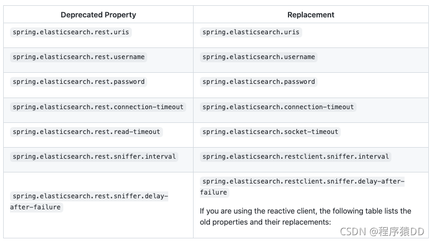Screen dimensions: 432x241
Task: Click the reactive client note paragraph
Action: tap(305, 217)
